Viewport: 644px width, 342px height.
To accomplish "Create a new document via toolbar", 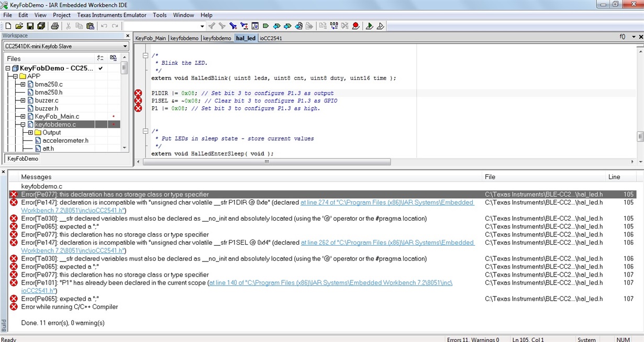I will click(8, 26).
